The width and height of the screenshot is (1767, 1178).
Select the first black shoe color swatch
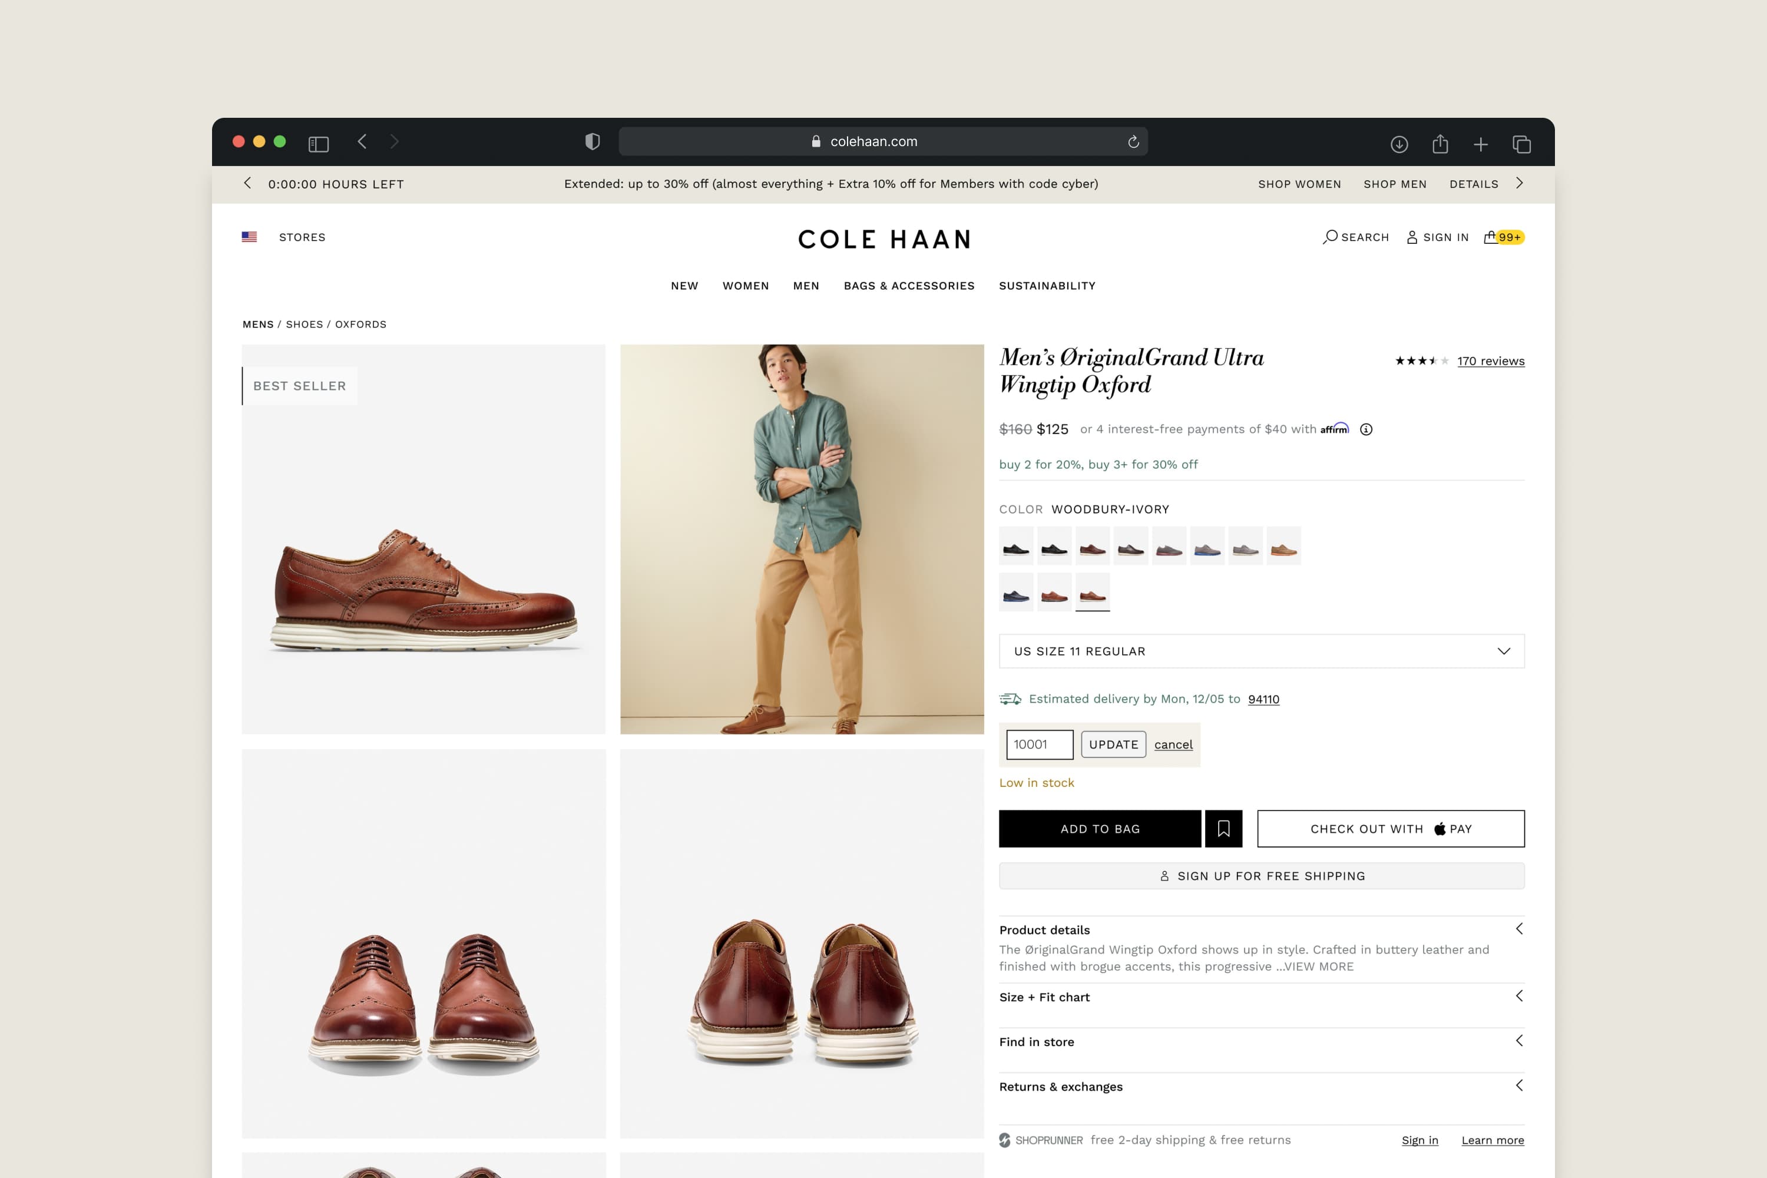(x=1015, y=546)
